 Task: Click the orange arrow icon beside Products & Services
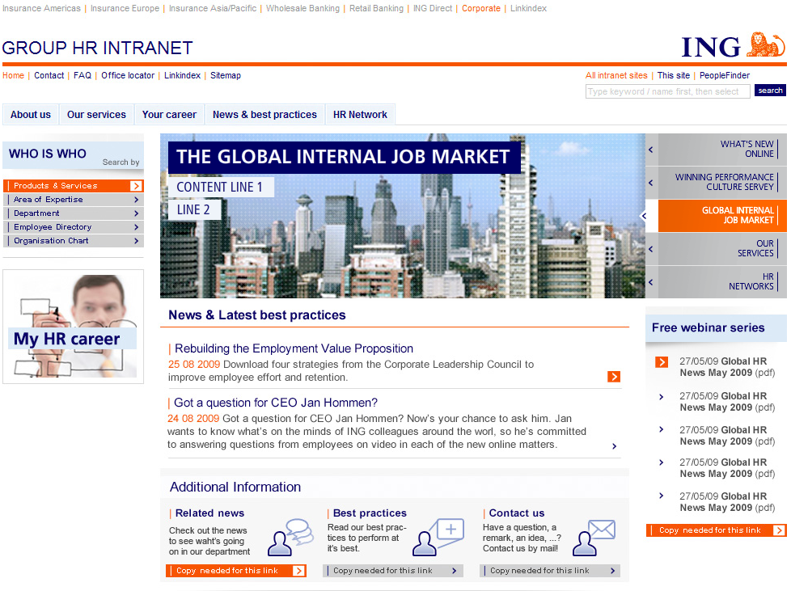[136, 186]
